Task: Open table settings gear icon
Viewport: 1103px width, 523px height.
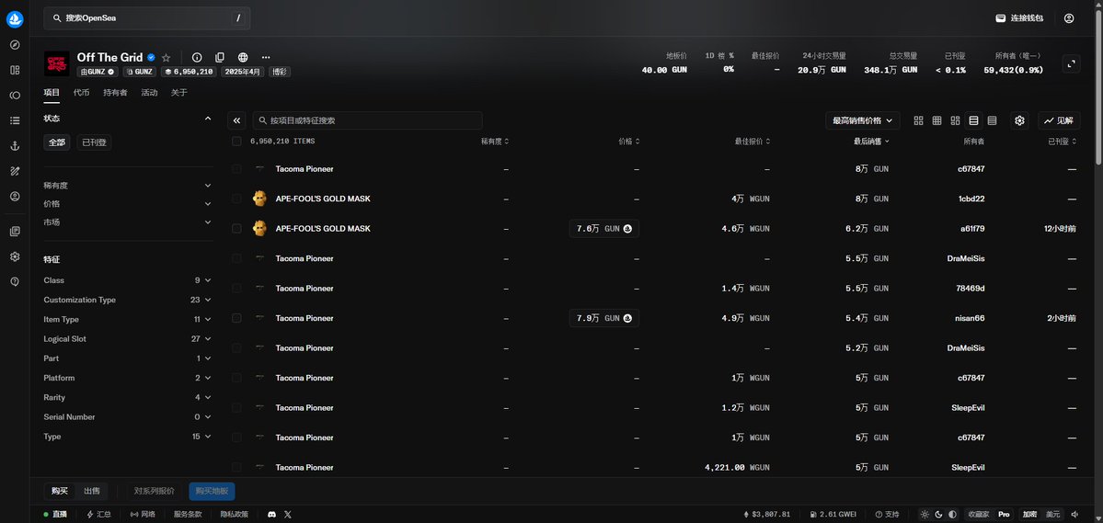Action: [1020, 121]
